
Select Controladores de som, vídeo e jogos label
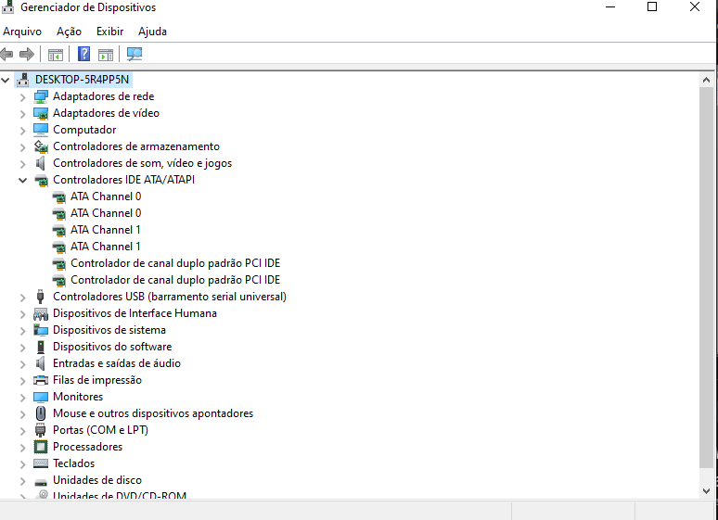tap(143, 163)
